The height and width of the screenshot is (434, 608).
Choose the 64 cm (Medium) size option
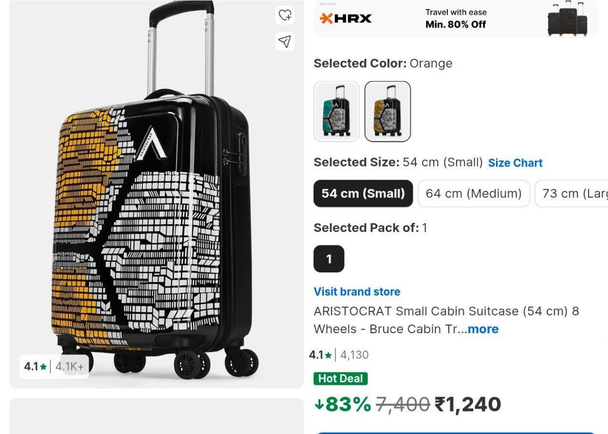[473, 193]
